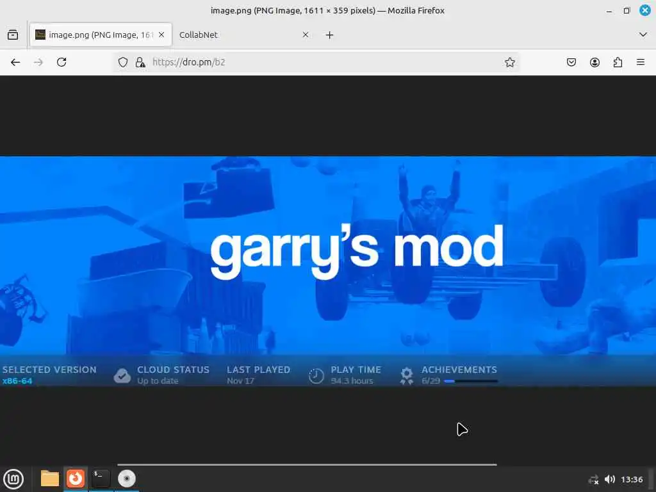This screenshot has height=492, width=656.
Task: Go back using the back arrow
Action: tap(15, 62)
